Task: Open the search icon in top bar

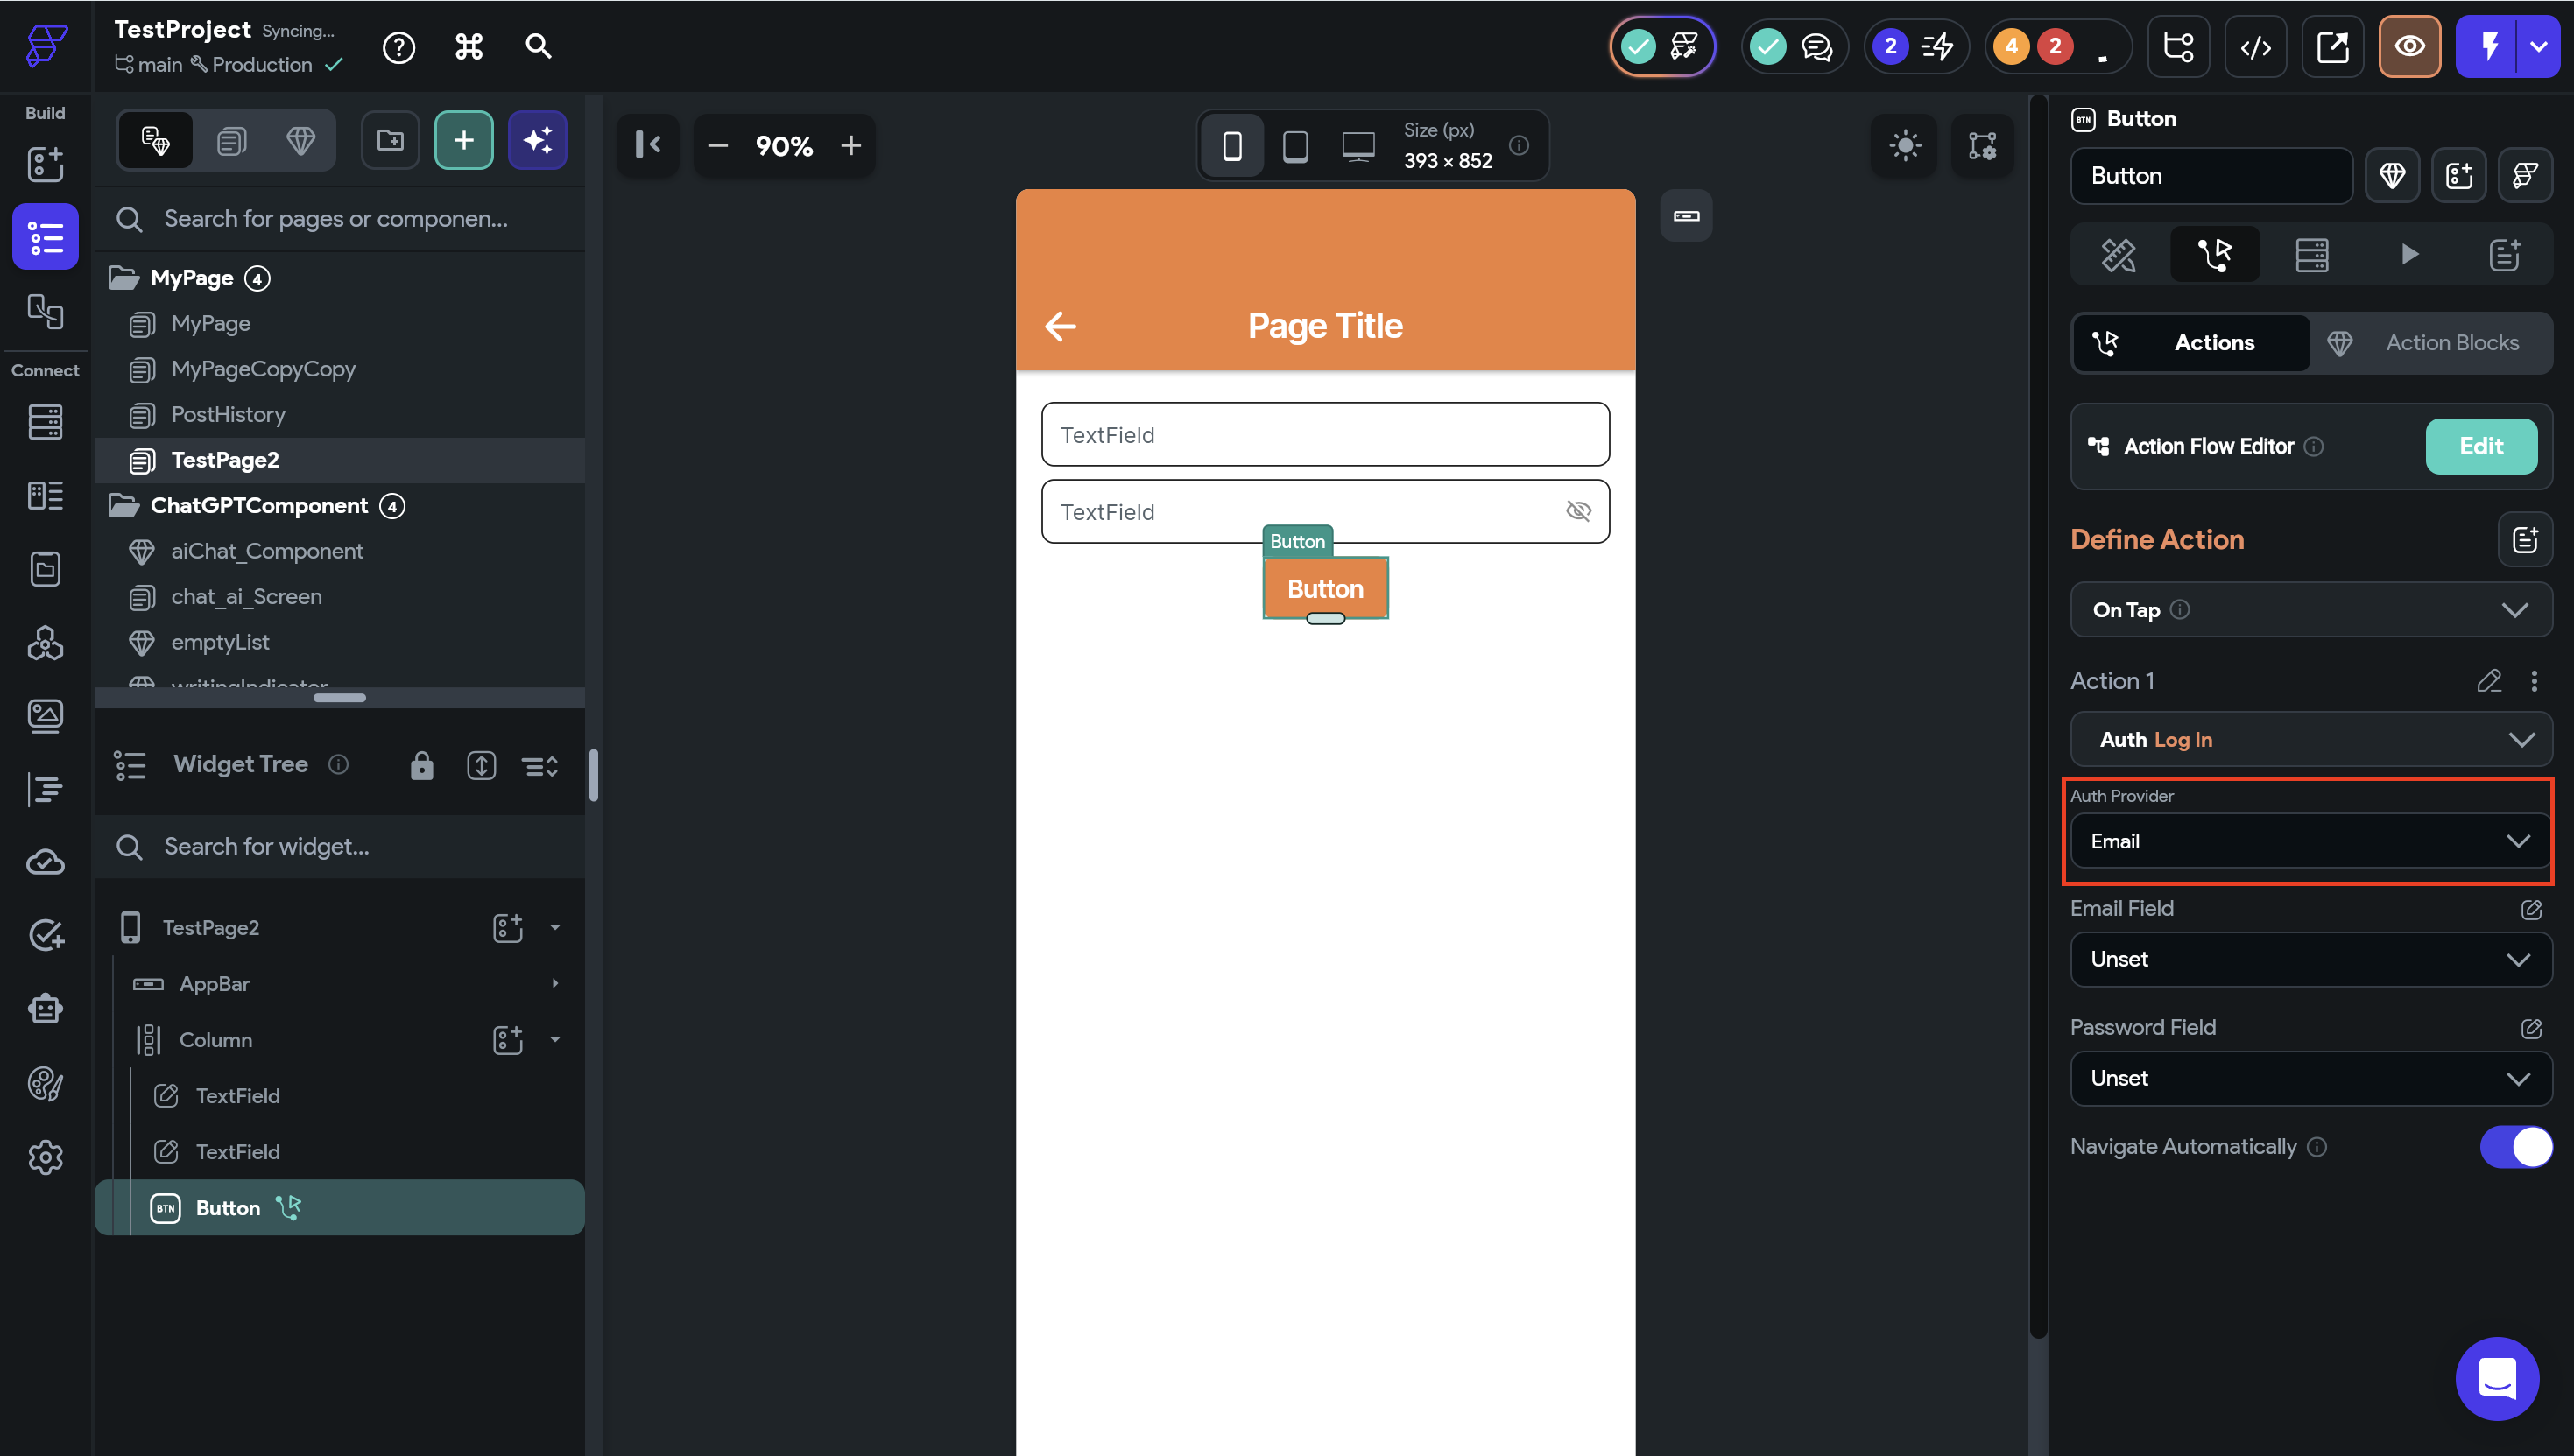Action: [x=538, y=46]
